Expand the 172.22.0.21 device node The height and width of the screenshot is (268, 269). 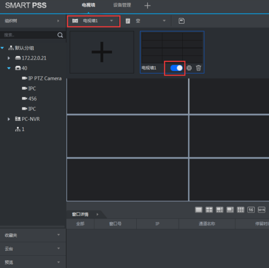(x=9, y=58)
